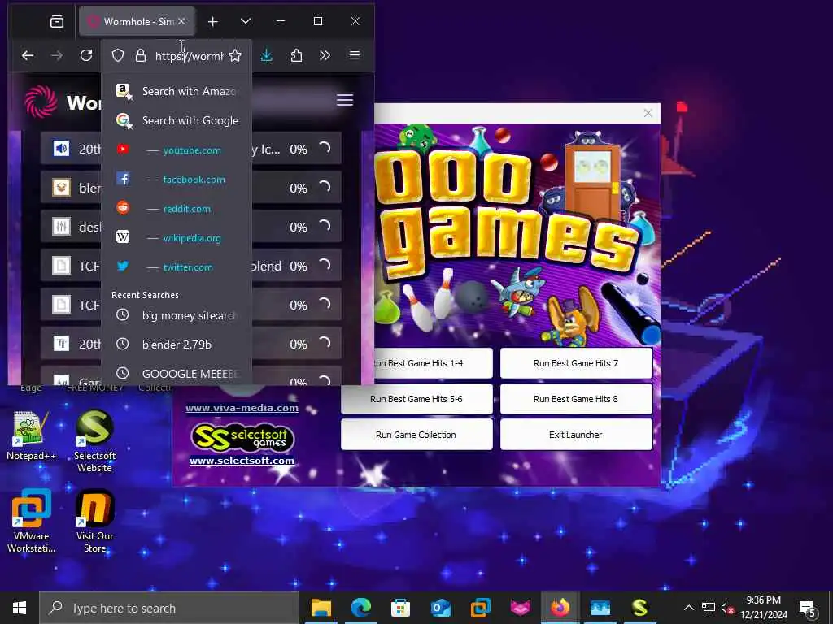Choose facebook.com suggestion
This screenshot has height=624, width=833.
[177, 180]
